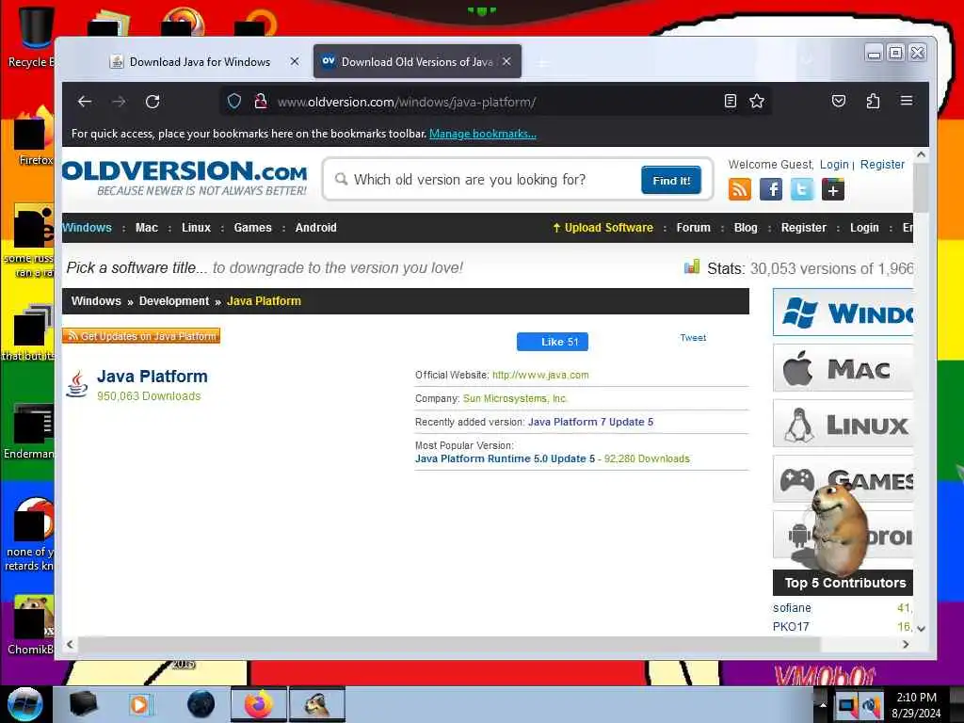Close the Download Old Versions of Java tab
This screenshot has height=723, width=964.
click(506, 61)
